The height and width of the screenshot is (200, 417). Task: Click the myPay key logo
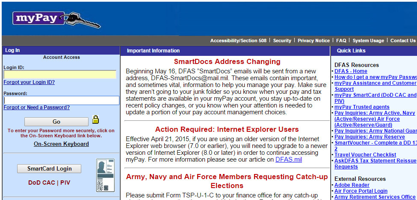[56, 20]
